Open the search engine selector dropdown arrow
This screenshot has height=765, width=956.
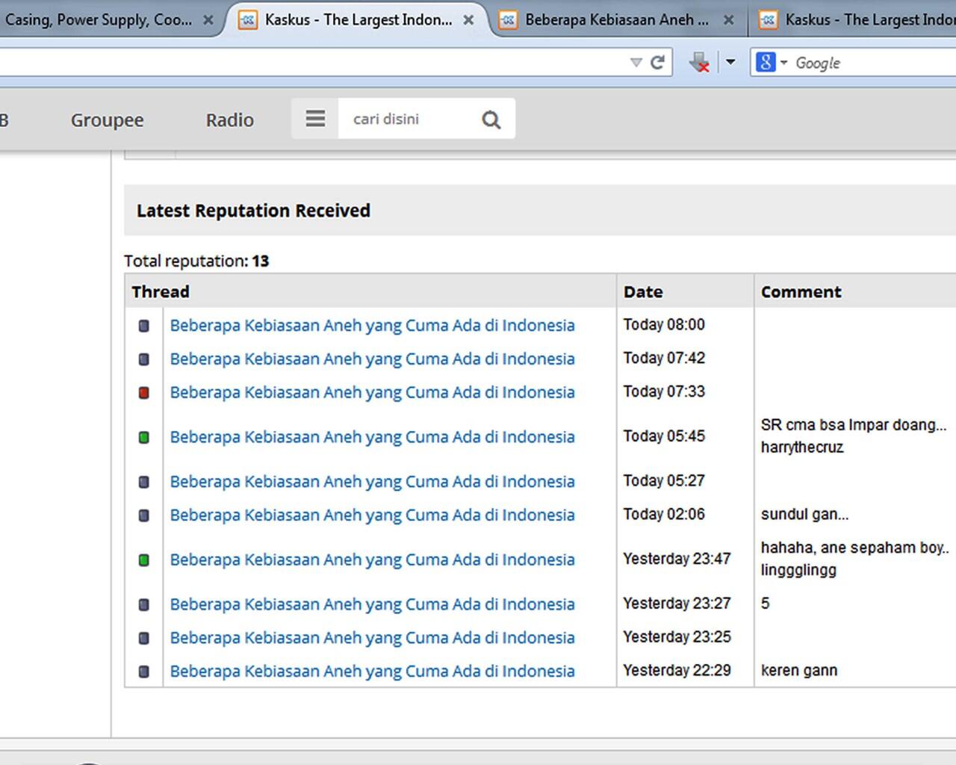coord(783,63)
